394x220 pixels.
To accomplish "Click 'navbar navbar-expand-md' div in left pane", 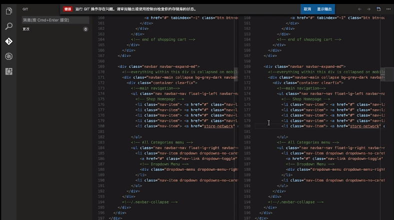I will (158, 66).
